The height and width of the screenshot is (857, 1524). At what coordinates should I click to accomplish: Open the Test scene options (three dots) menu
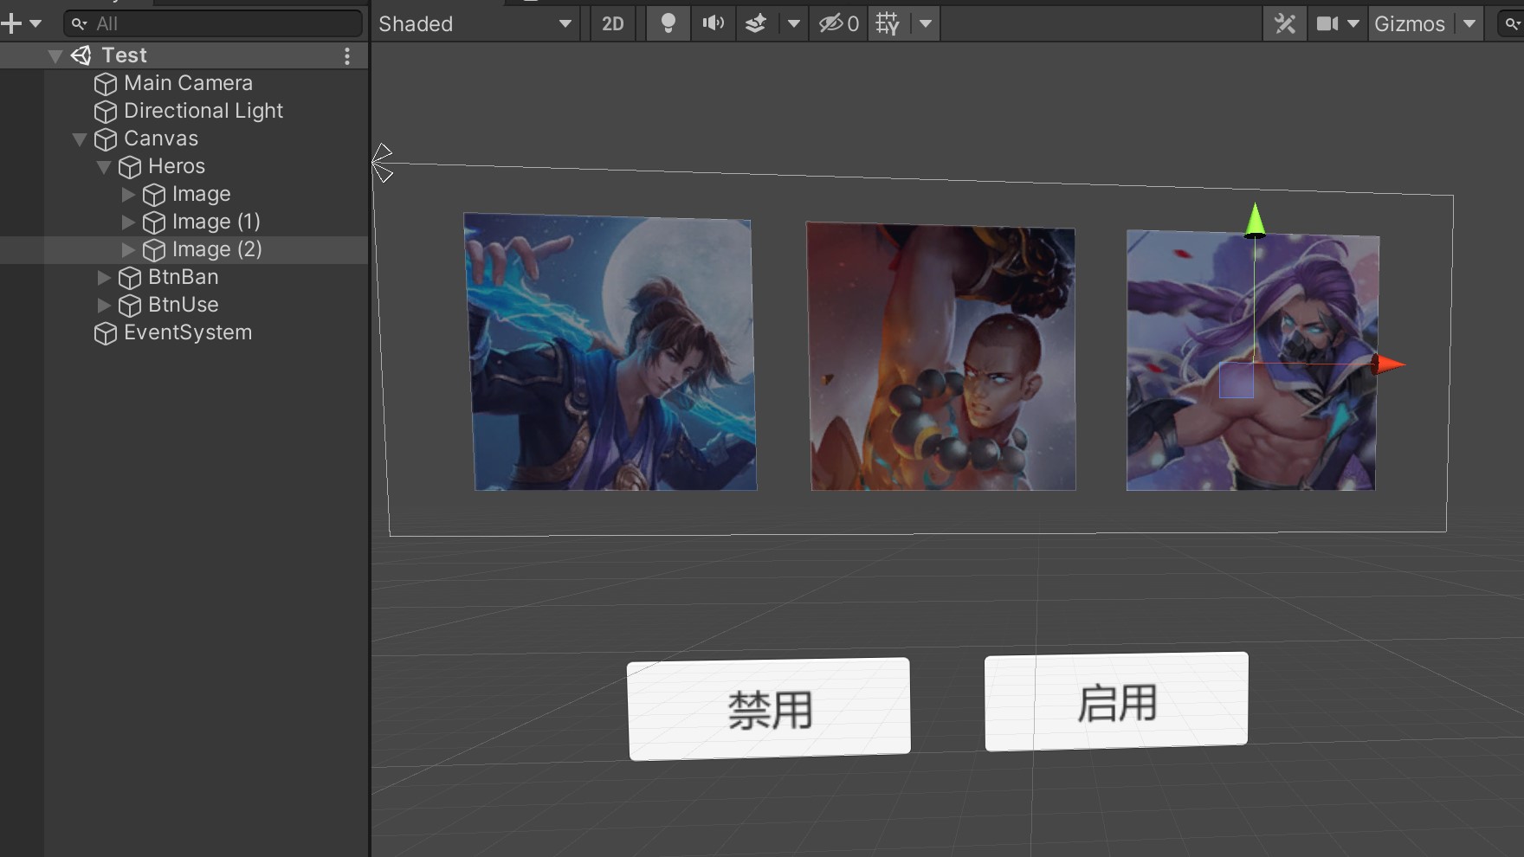[347, 56]
